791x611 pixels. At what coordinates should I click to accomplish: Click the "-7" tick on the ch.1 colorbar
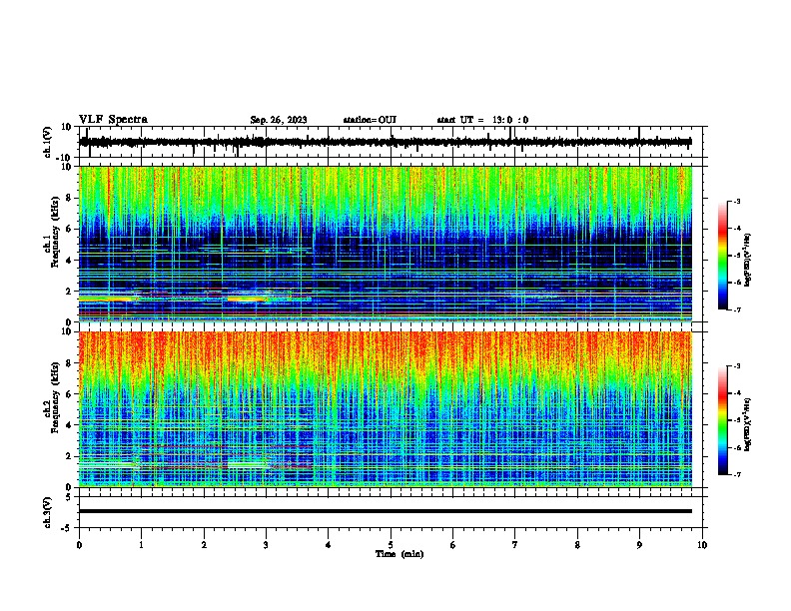(x=736, y=309)
